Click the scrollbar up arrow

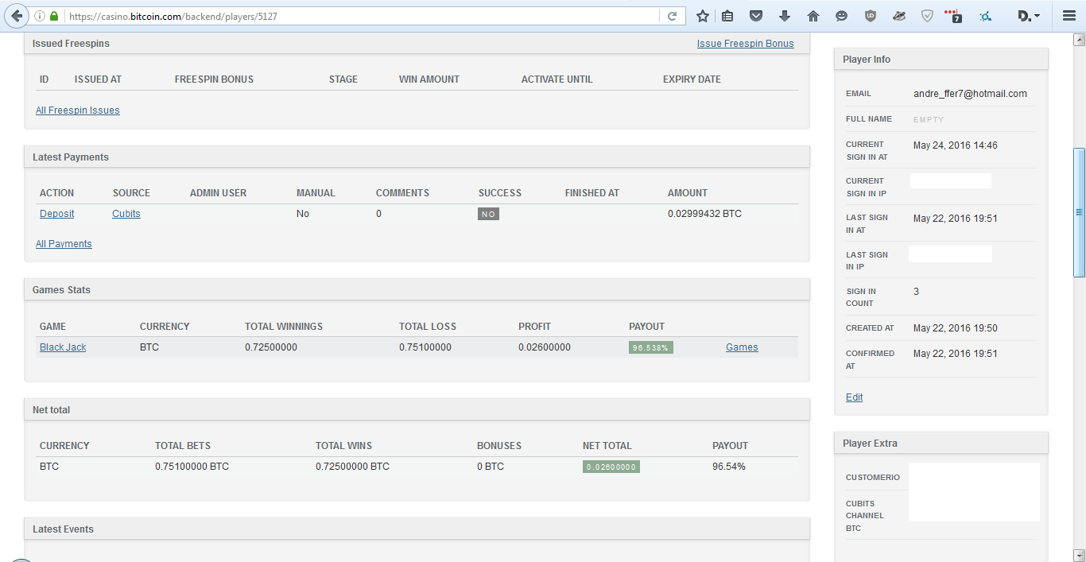click(1079, 39)
